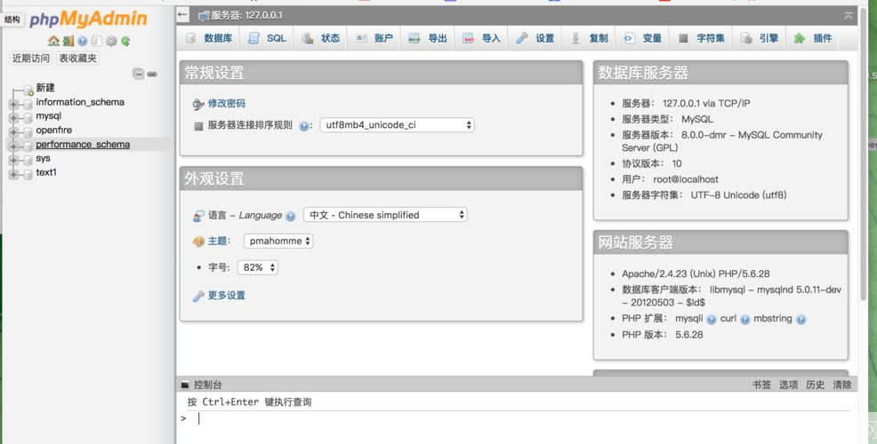Click the 新建 new database tree item
Viewport: 877px width, 444px height.
point(45,88)
